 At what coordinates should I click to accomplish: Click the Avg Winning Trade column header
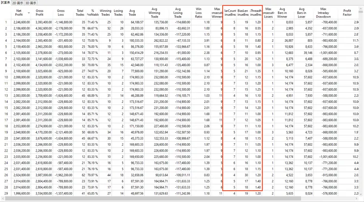click(154, 13)
